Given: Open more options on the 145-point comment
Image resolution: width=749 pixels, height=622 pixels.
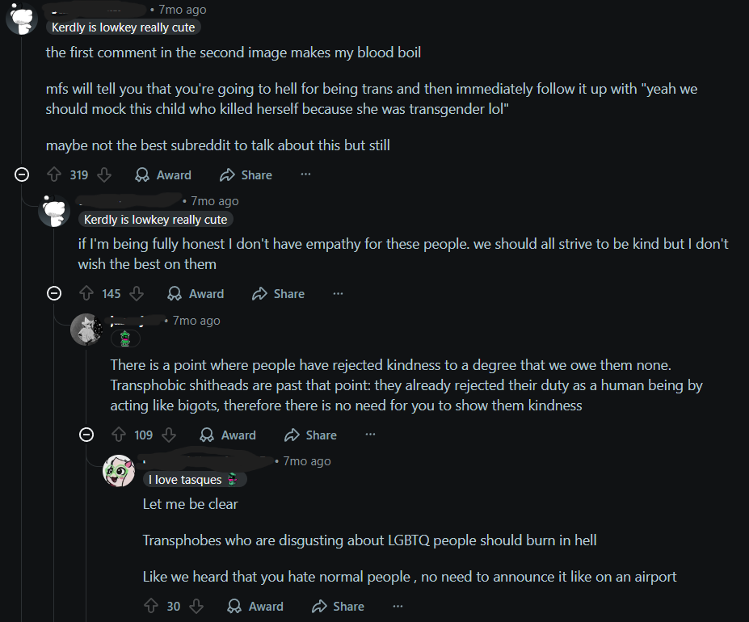Looking at the screenshot, I should pos(338,294).
